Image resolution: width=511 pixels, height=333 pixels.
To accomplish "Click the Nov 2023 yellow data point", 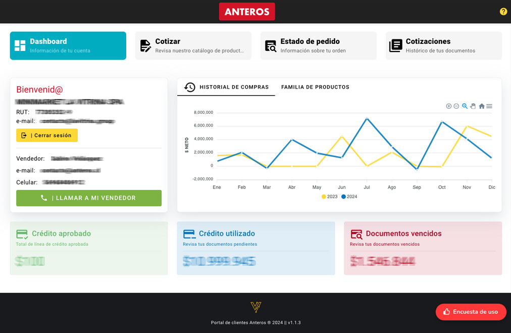I will 467,126.
